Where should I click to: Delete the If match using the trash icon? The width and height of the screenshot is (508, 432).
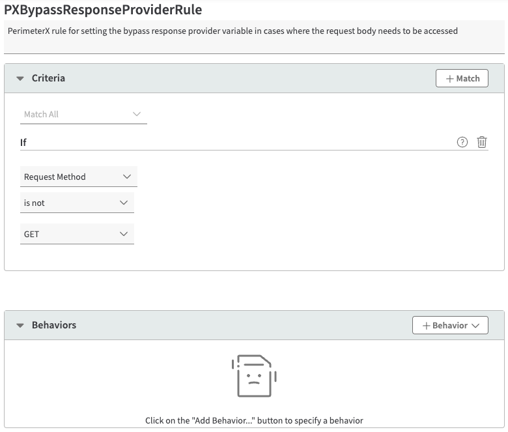pyautogui.click(x=482, y=142)
